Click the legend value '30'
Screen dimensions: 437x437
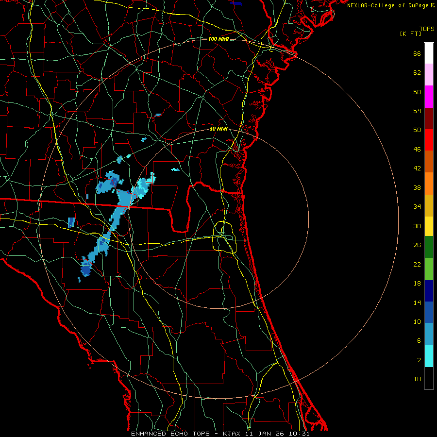(x=417, y=226)
